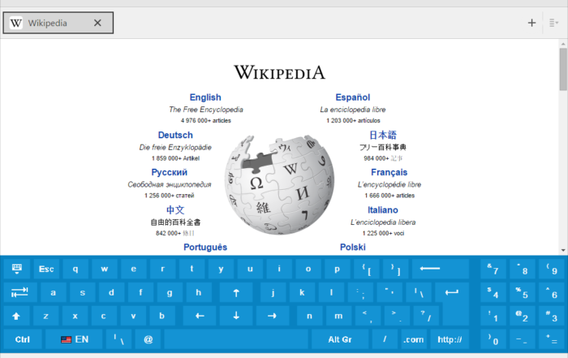Tap the Ctrl key
This screenshot has height=358, width=568.
[x=23, y=339]
